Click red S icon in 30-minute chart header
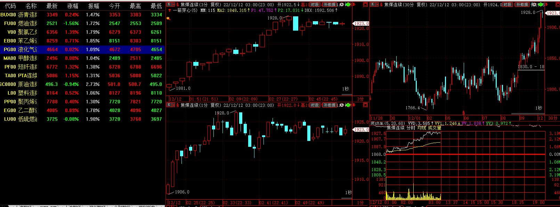560x207 pixels. point(381,5)
